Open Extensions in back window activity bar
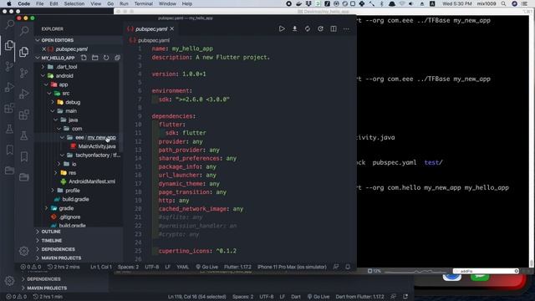Viewport: 535px width, 301px height. (9, 109)
